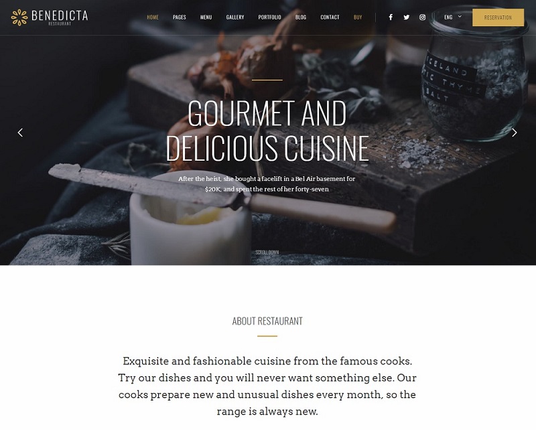Open the Pages menu item
This screenshot has height=430, width=536.
pos(179,17)
